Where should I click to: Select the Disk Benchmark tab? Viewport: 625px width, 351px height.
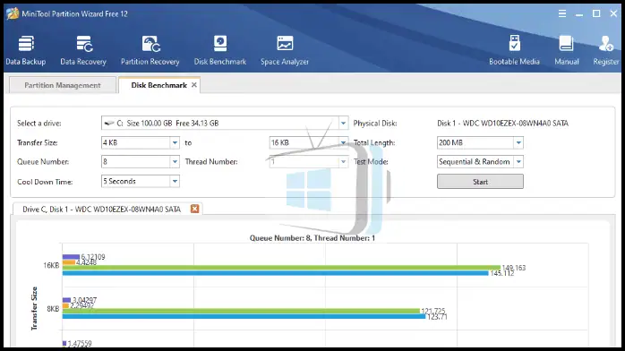click(x=159, y=85)
